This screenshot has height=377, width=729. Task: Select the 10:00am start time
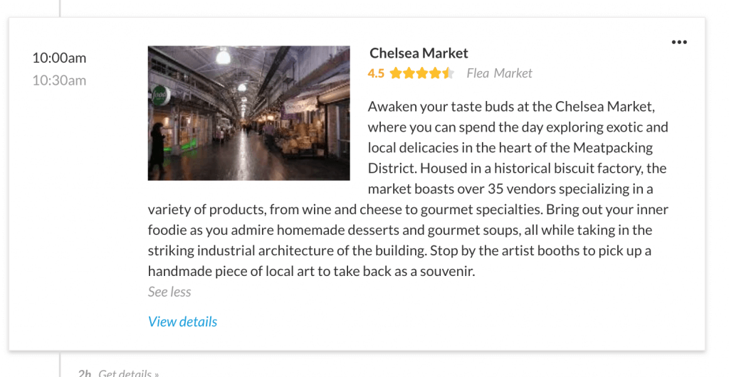[x=59, y=58]
